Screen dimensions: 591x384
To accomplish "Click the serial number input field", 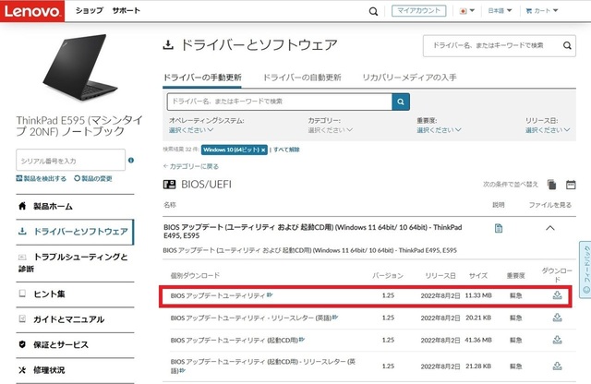I will pyautogui.click(x=70, y=161).
